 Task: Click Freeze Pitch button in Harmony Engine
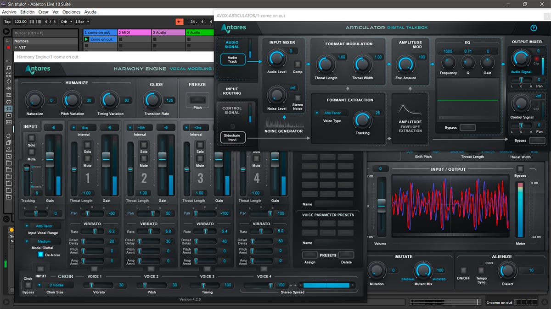(197, 99)
